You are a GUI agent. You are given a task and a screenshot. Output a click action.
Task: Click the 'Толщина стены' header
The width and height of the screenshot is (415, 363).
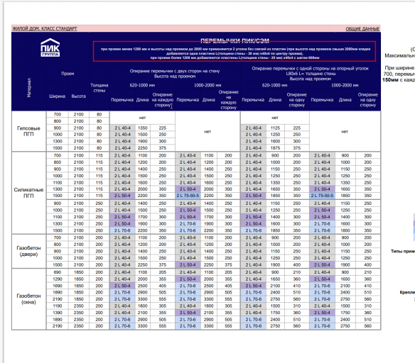point(99,88)
